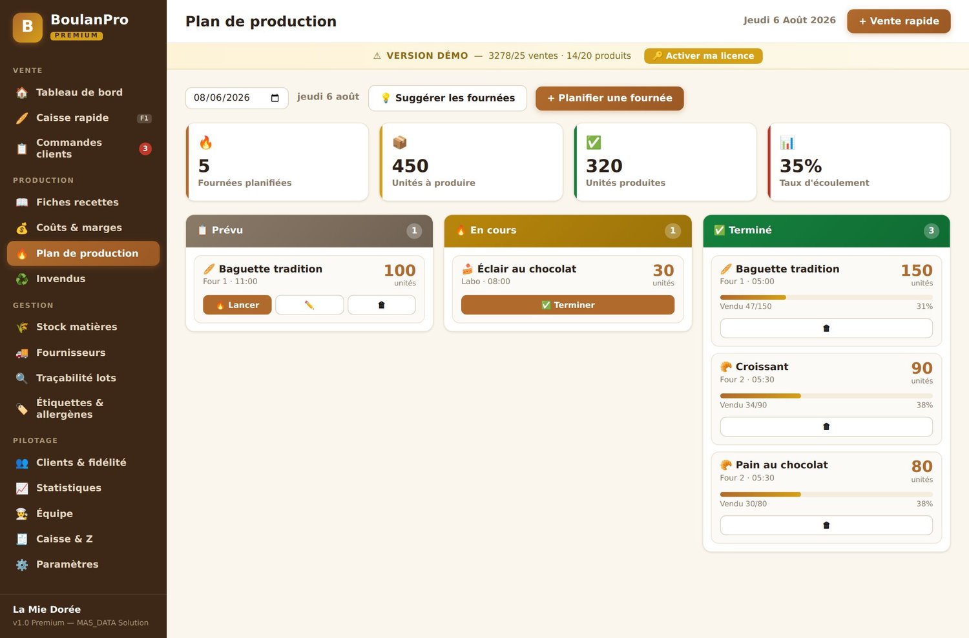Image resolution: width=969 pixels, height=638 pixels.
Task: Delete the planned Baguette tradition batch
Action: [x=381, y=305]
